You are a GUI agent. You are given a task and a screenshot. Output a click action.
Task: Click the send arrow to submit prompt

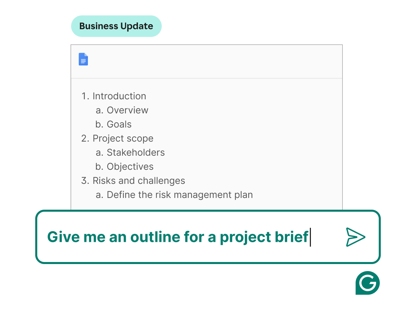click(355, 237)
